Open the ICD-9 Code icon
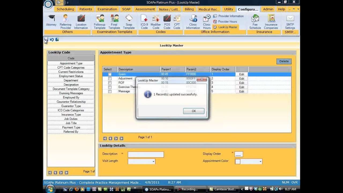 pos(144,22)
